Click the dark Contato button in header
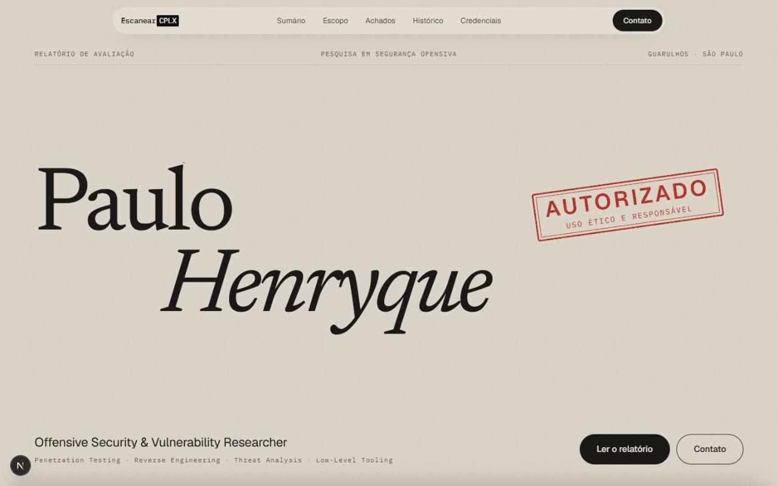Image resolution: width=778 pixels, height=486 pixels. click(637, 21)
